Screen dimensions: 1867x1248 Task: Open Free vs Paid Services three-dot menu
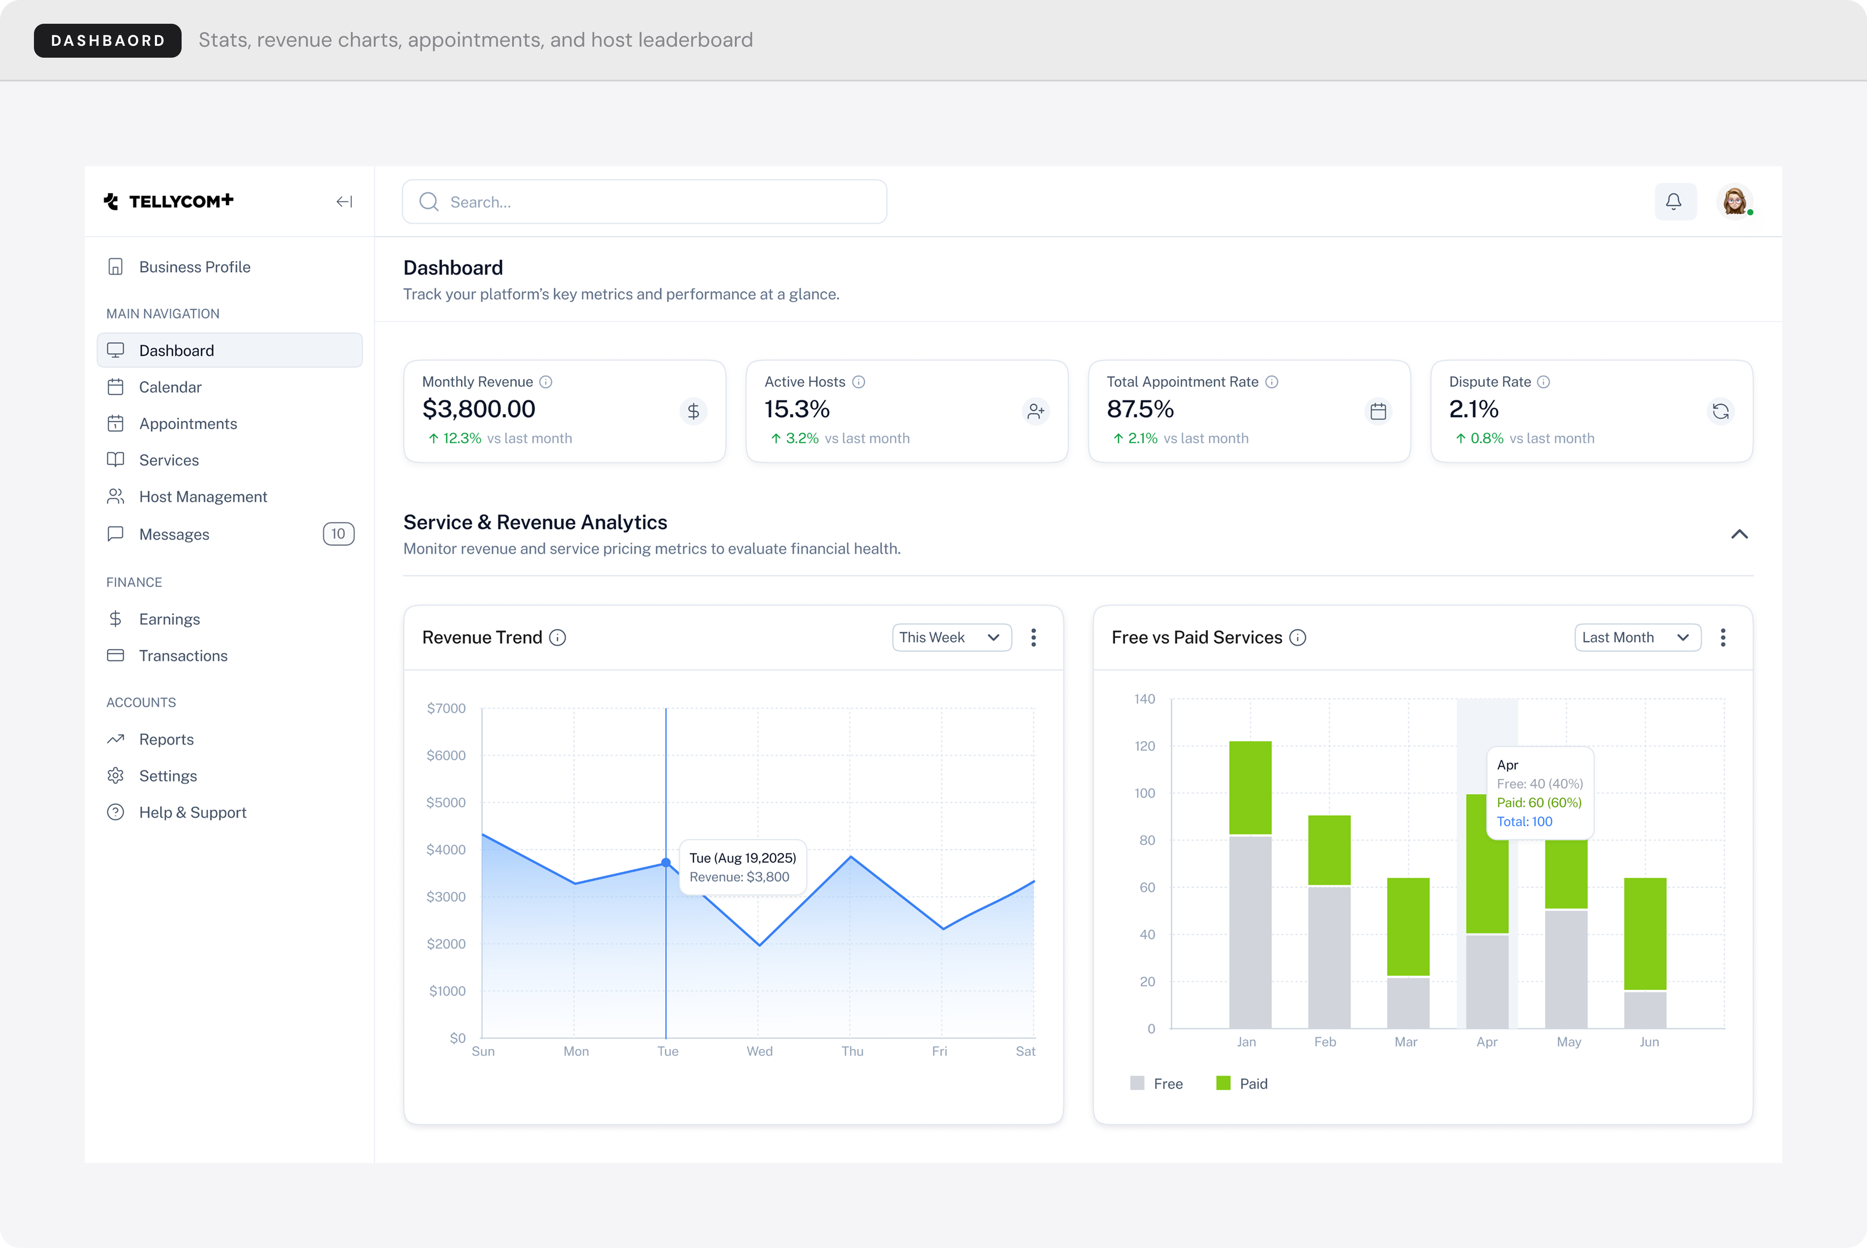tap(1723, 637)
